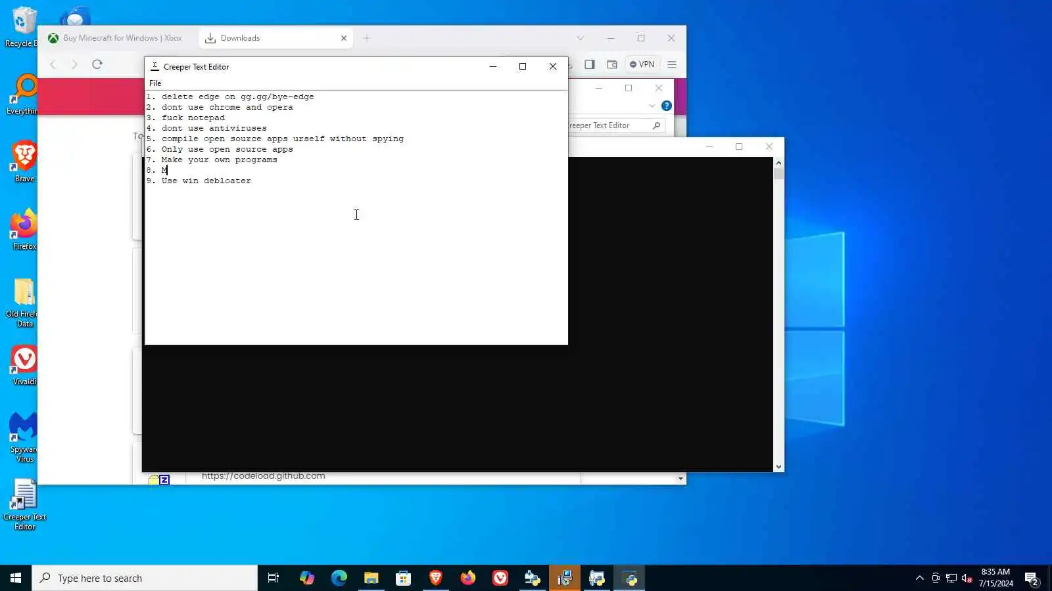
Task: Open Vivaldi from the taskbar
Action: (500, 578)
